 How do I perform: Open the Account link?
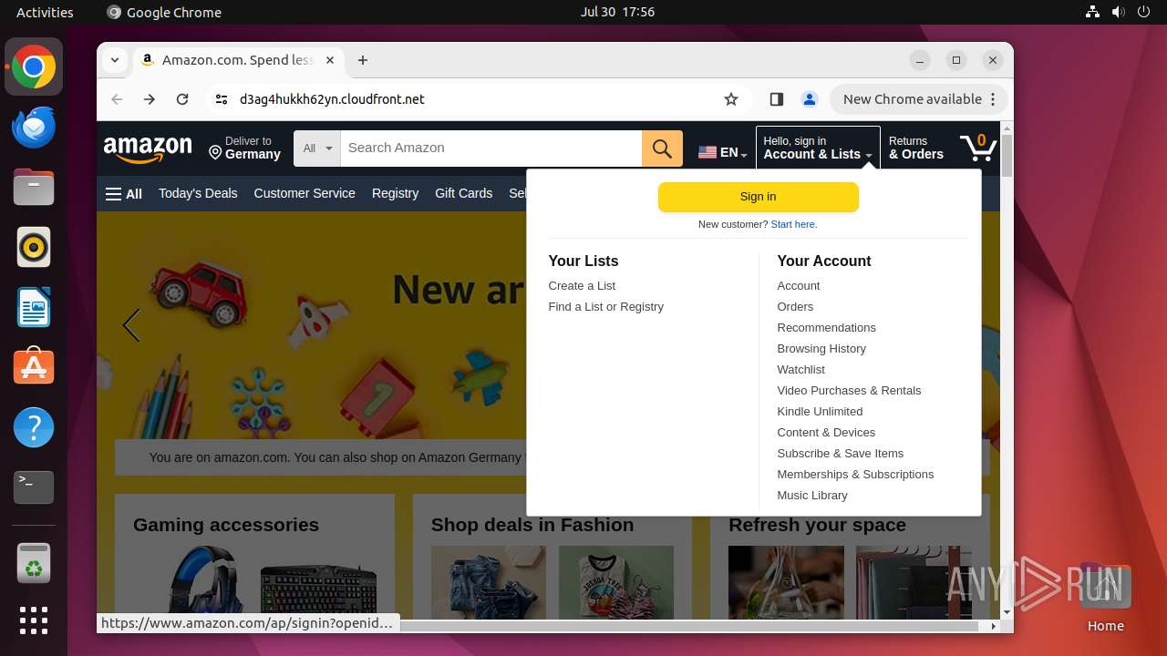pyautogui.click(x=798, y=285)
